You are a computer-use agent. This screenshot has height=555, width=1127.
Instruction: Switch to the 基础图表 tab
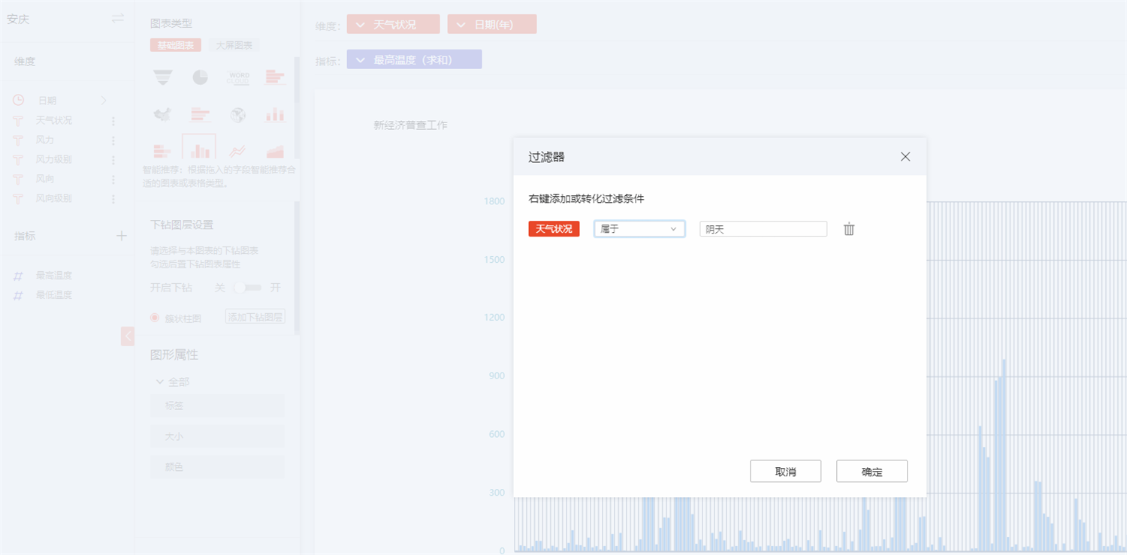coord(176,45)
